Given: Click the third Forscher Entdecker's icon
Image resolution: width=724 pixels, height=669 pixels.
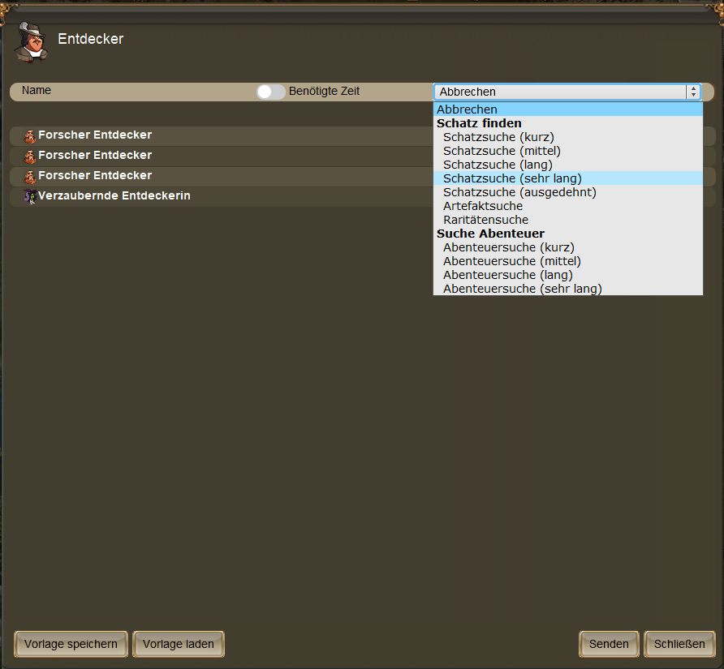Looking at the screenshot, I should (x=30, y=177).
